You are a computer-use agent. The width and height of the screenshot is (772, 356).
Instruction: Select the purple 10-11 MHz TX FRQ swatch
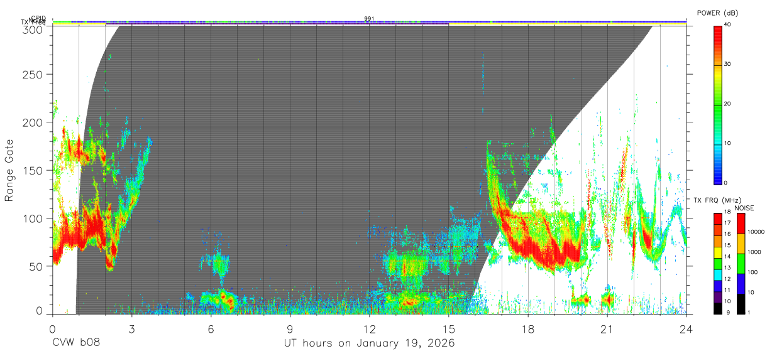pyautogui.click(x=719, y=296)
